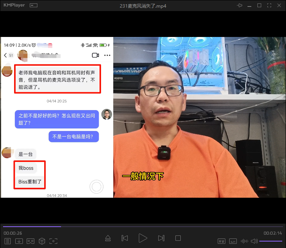Viewport: 286px width, 248px height.
Task: Skip to the next track
Action: tap(161, 238)
